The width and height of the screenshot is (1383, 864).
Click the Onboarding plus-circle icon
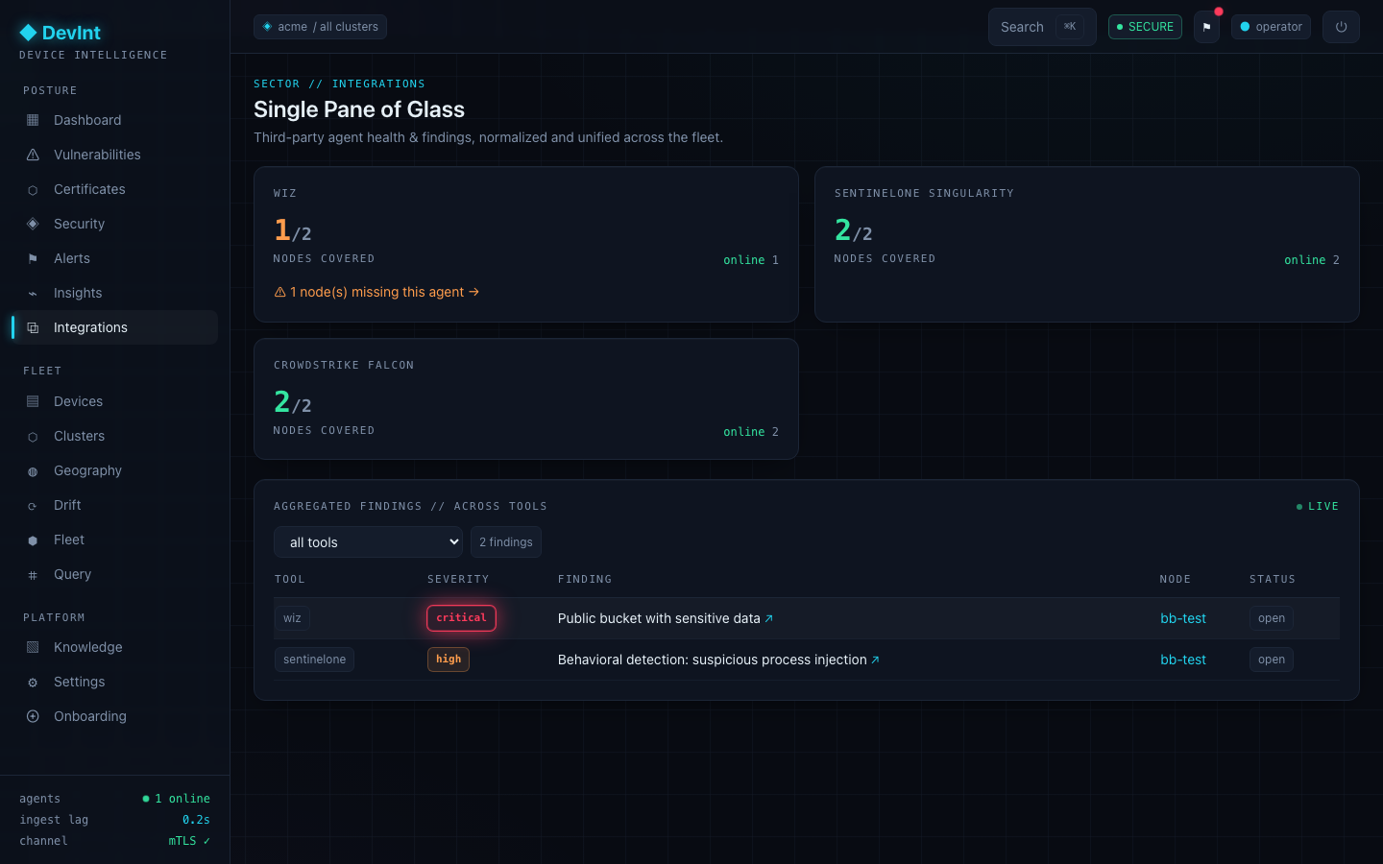pos(33,716)
